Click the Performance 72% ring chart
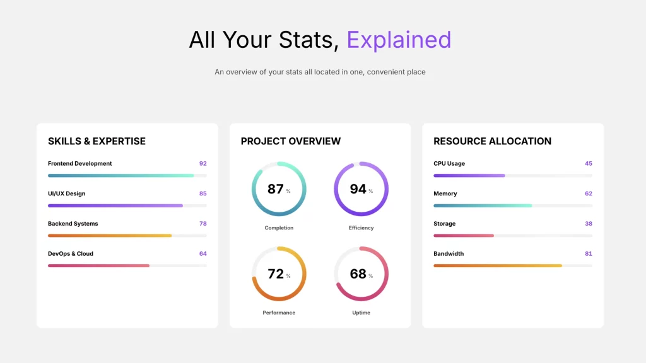 [279, 274]
